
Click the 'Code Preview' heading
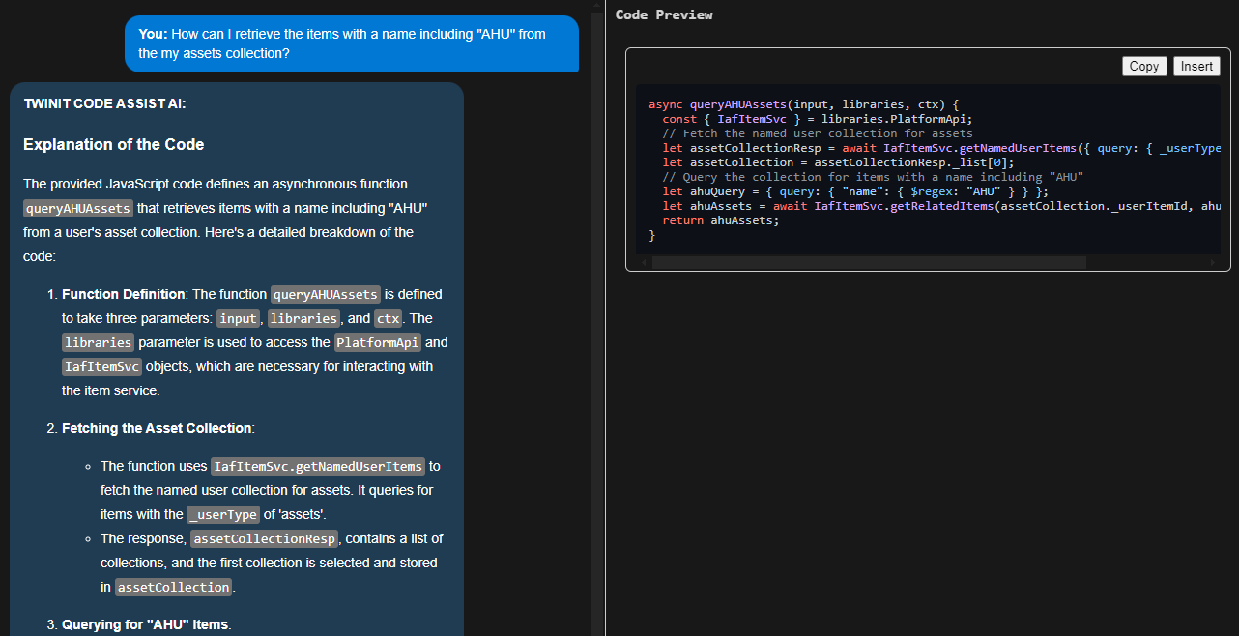[664, 14]
